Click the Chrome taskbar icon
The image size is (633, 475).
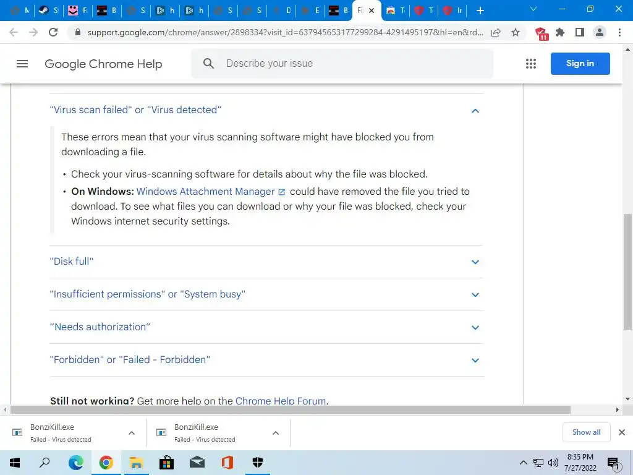(x=106, y=463)
